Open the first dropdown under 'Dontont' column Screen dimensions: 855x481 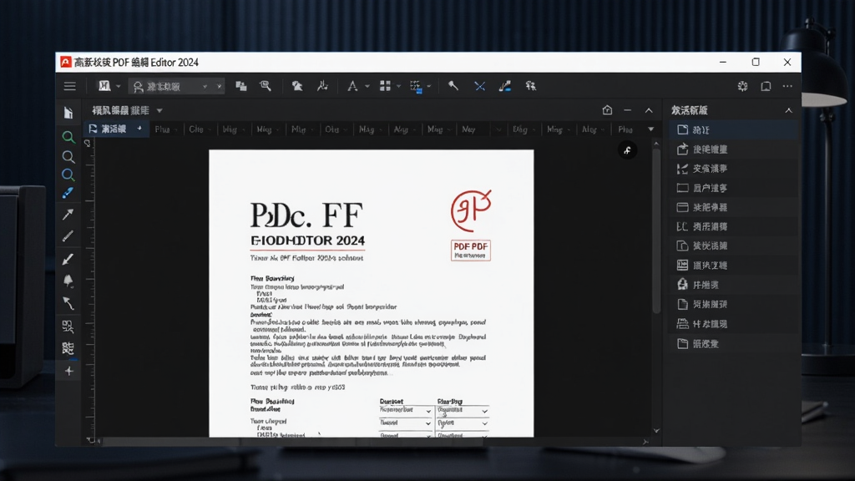(405, 411)
